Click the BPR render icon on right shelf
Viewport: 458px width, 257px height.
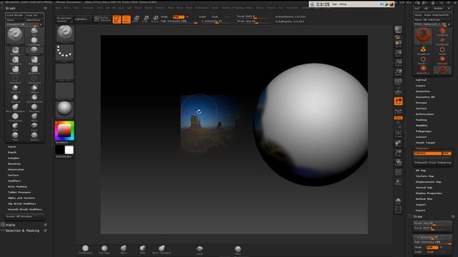coord(398,30)
